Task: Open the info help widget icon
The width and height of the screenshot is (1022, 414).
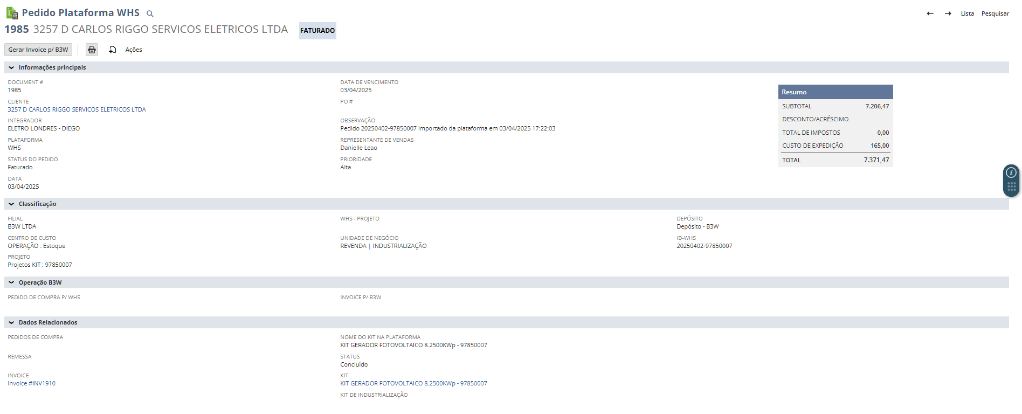Action: pyautogui.click(x=1011, y=172)
